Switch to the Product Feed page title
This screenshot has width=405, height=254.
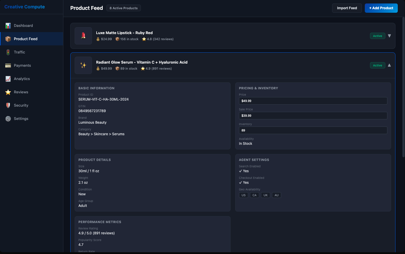86,8
